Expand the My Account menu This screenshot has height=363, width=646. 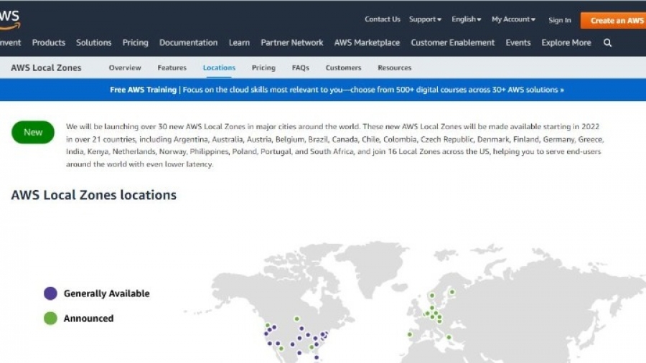(x=513, y=19)
